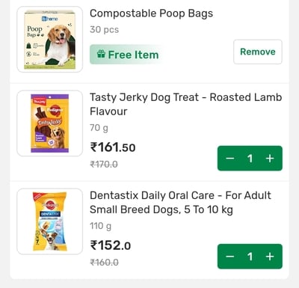Screen dimensions: 299x288
Task: Open the Compostable Poop Bags product thumbnail
Action: coord(49,40)
